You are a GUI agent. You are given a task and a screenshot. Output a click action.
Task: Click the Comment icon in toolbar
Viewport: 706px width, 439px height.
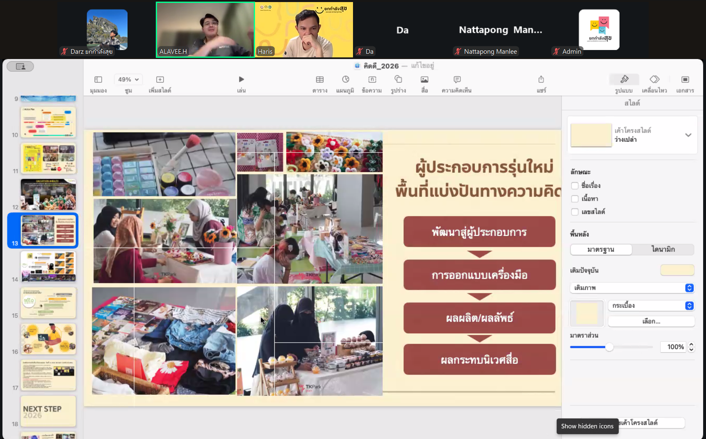tap(457, 80)
